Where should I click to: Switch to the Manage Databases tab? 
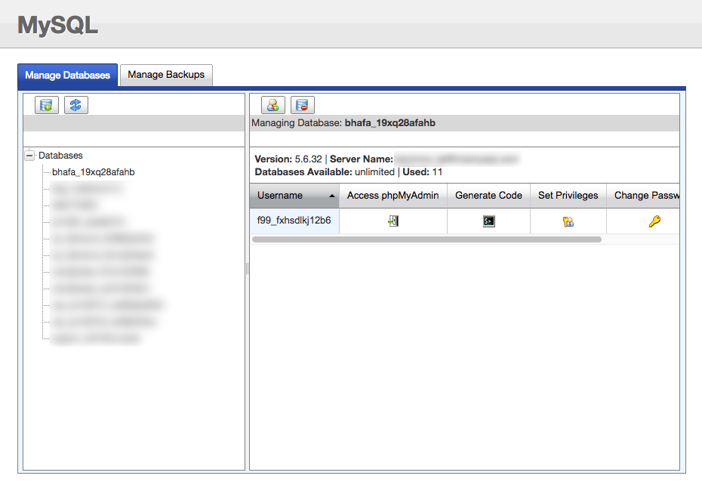(68, 75)
